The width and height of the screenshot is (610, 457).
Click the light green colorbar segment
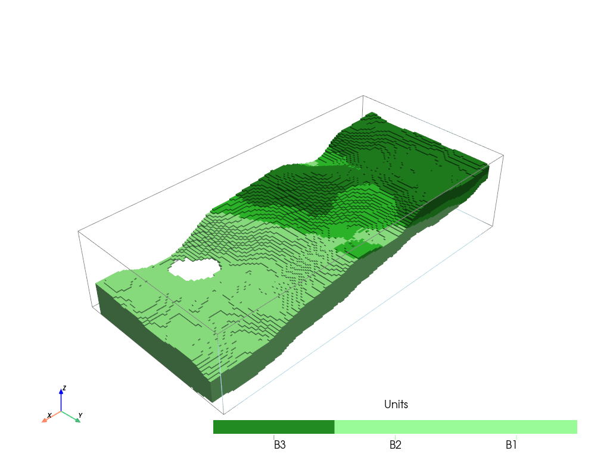456,427
